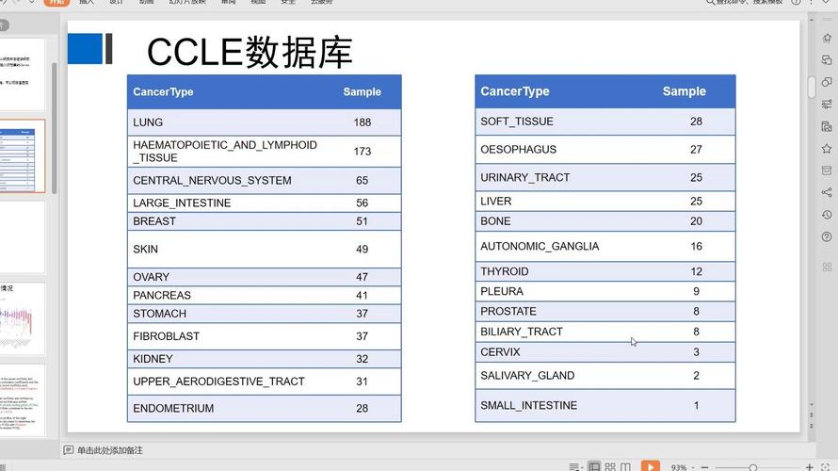Screen dimensions: 838x471
Task: Click the PROSTATE cell
Action: click(508, 311)
